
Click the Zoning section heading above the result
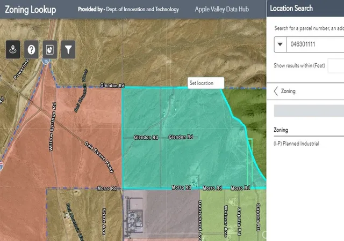click(x=281, y=130)
